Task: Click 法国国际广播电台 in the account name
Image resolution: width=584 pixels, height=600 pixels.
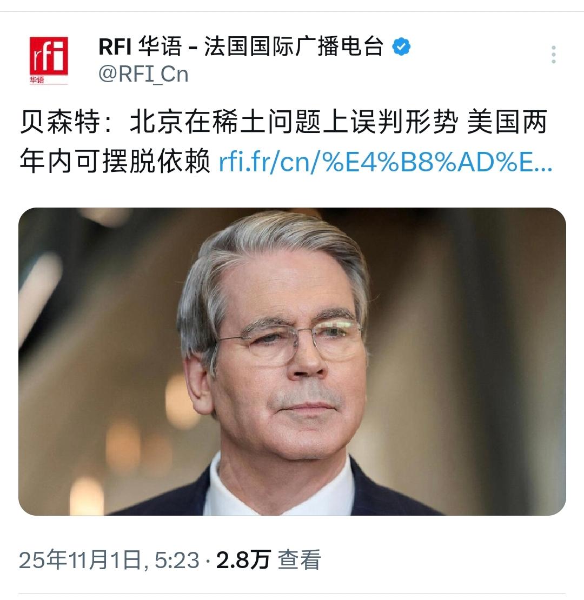Action: pyautogui.click(x=294, y=46)
